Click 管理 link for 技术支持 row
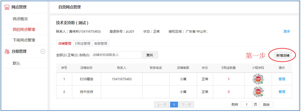Viewport: 301px width, 112px height. (282, 92)
